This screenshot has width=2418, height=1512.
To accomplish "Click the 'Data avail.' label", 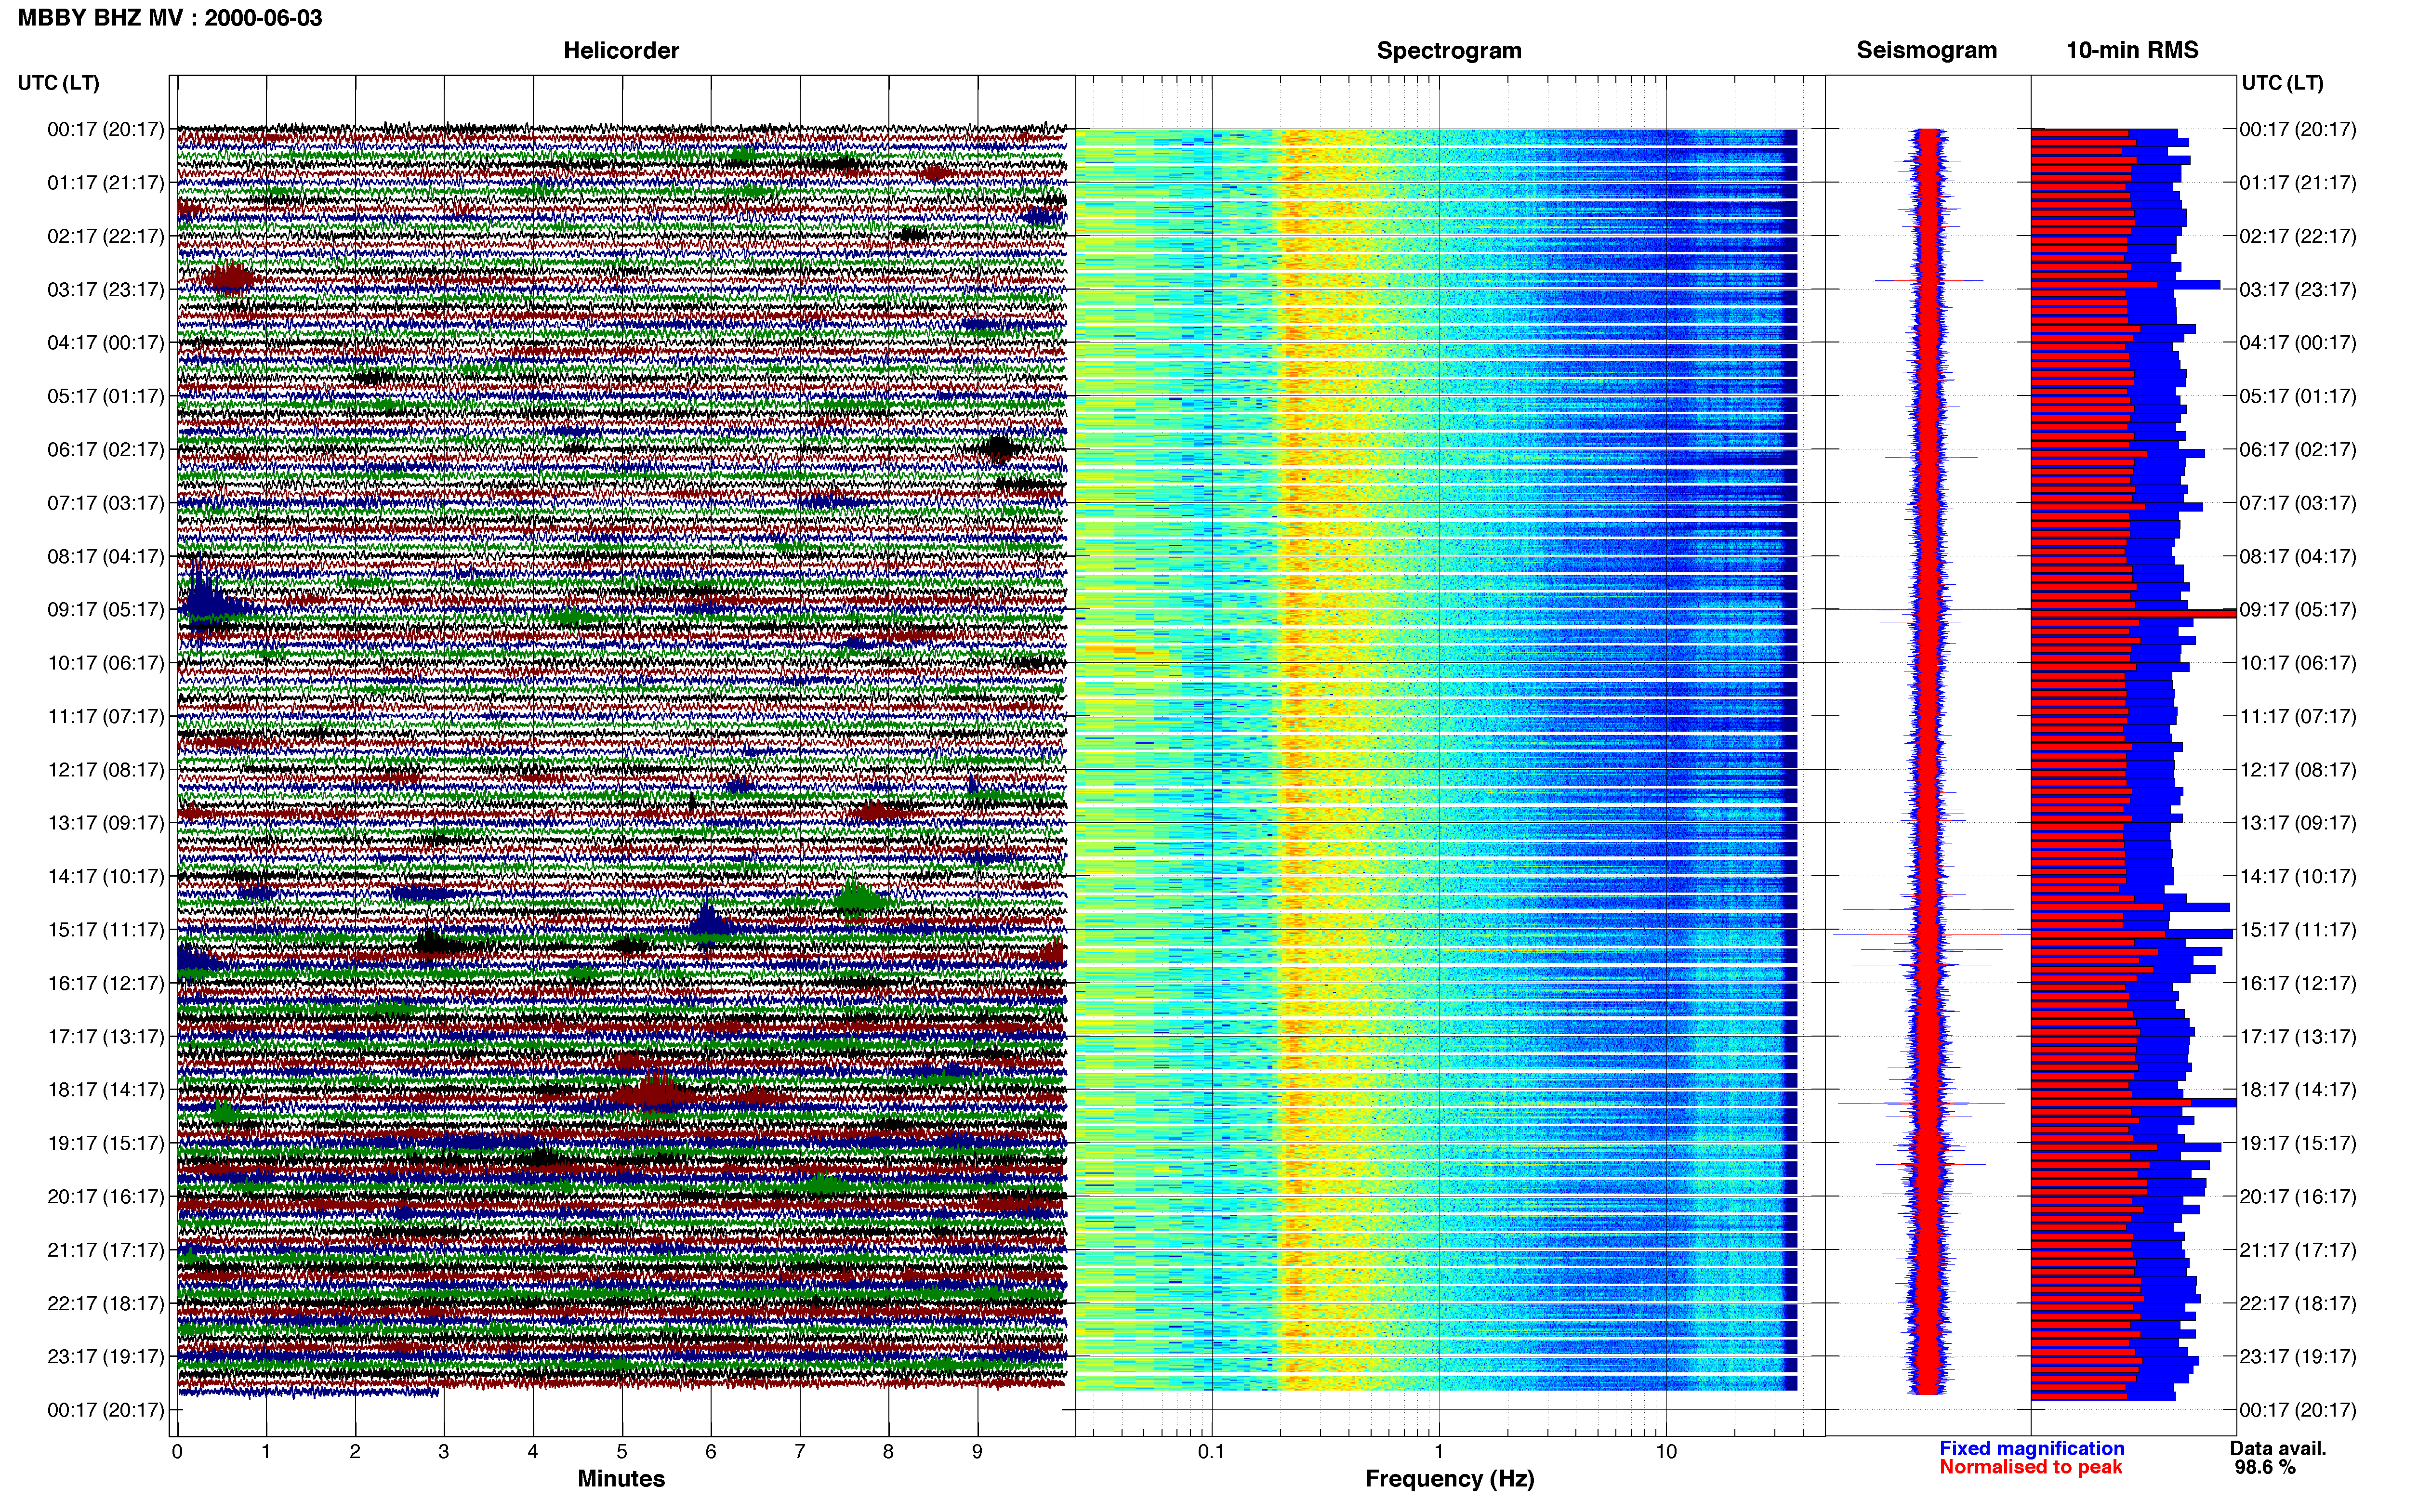I will pyautogui.click(x=2278, y=1448).
